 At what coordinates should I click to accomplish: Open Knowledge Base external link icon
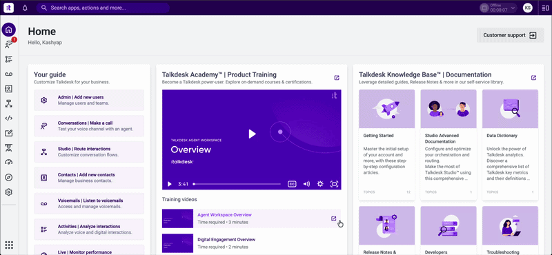tap(533, 78)
